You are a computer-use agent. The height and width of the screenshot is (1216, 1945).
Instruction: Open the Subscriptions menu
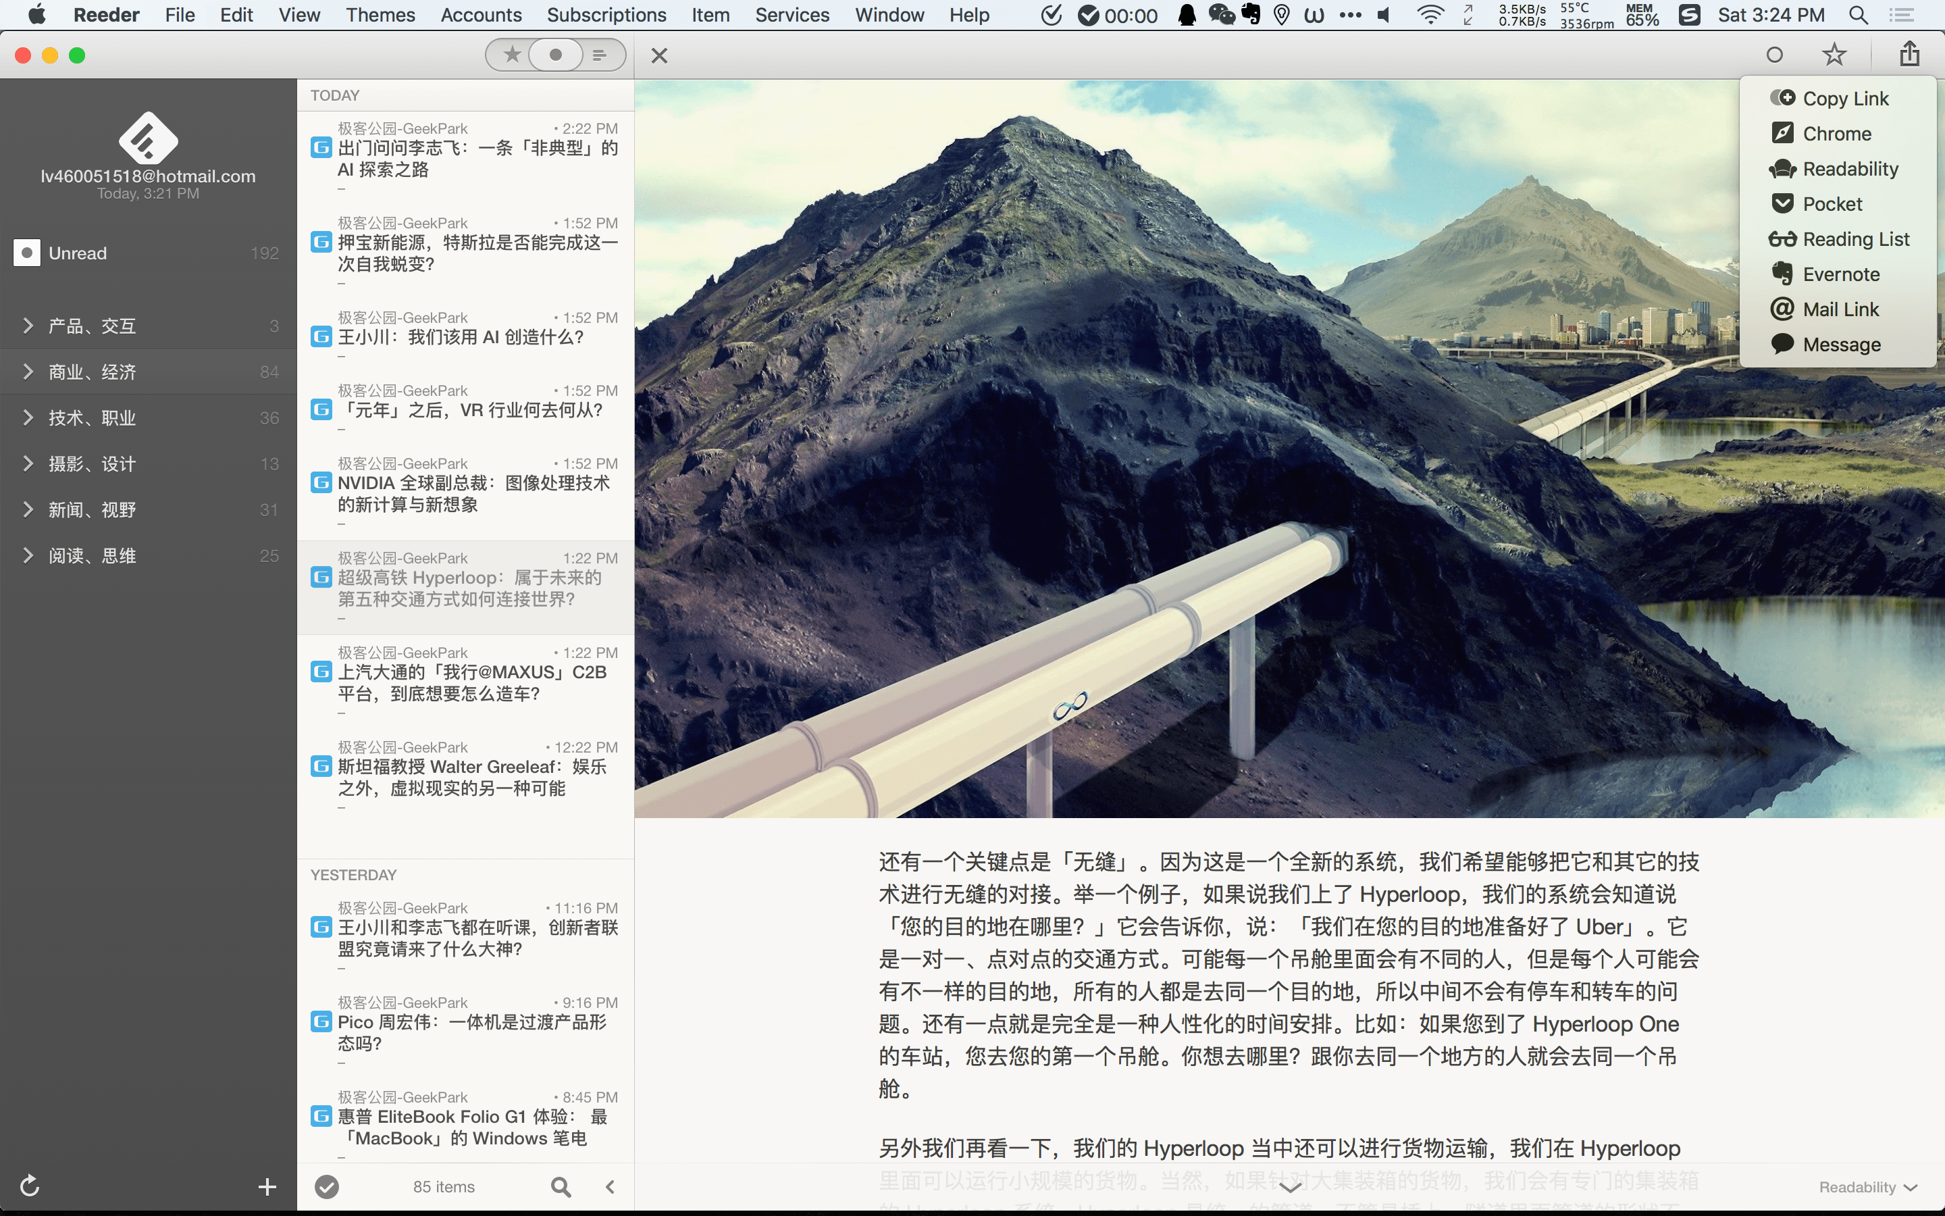click(606, 14)
